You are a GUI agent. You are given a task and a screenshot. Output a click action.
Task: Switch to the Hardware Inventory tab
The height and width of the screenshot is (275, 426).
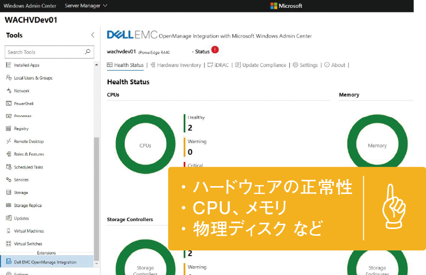click(176, 65)
